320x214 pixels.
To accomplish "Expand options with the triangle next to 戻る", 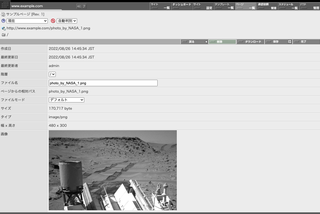I will coord(206,42).
